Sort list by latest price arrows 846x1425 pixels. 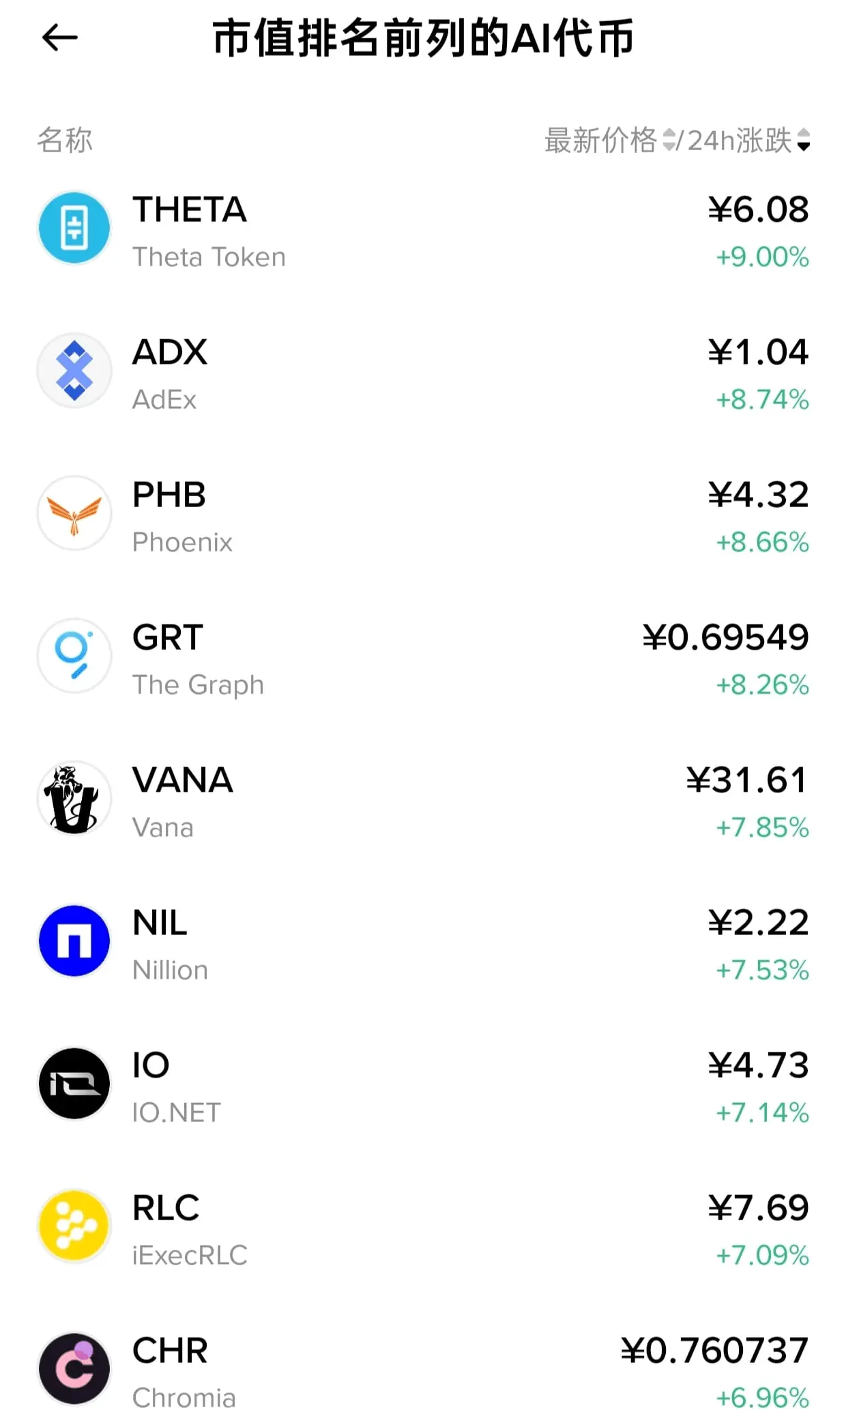[x=669, y=140]
